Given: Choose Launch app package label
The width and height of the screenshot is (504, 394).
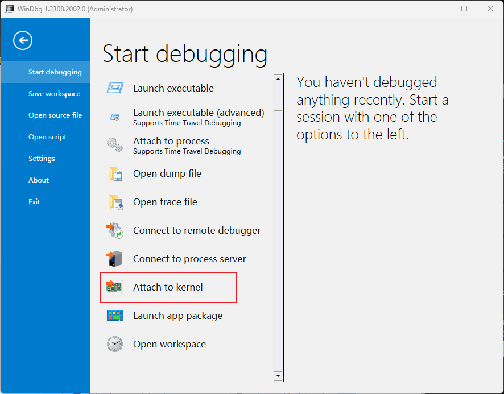Looking at the screenshot, I should [177, 316].
